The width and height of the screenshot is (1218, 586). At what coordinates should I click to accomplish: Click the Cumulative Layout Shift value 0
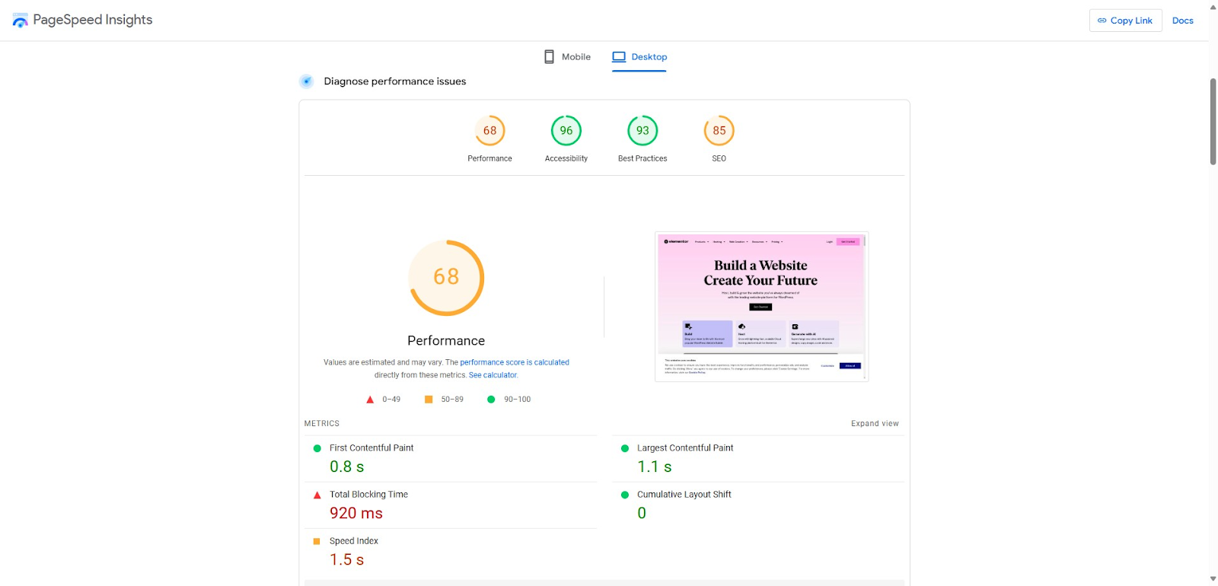(642, 514)
